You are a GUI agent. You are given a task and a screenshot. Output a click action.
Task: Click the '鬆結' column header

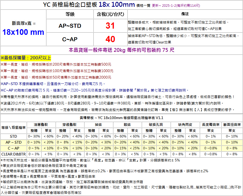pos(127,125)
